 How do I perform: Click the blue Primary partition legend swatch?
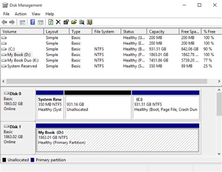[x=32, y=160]
